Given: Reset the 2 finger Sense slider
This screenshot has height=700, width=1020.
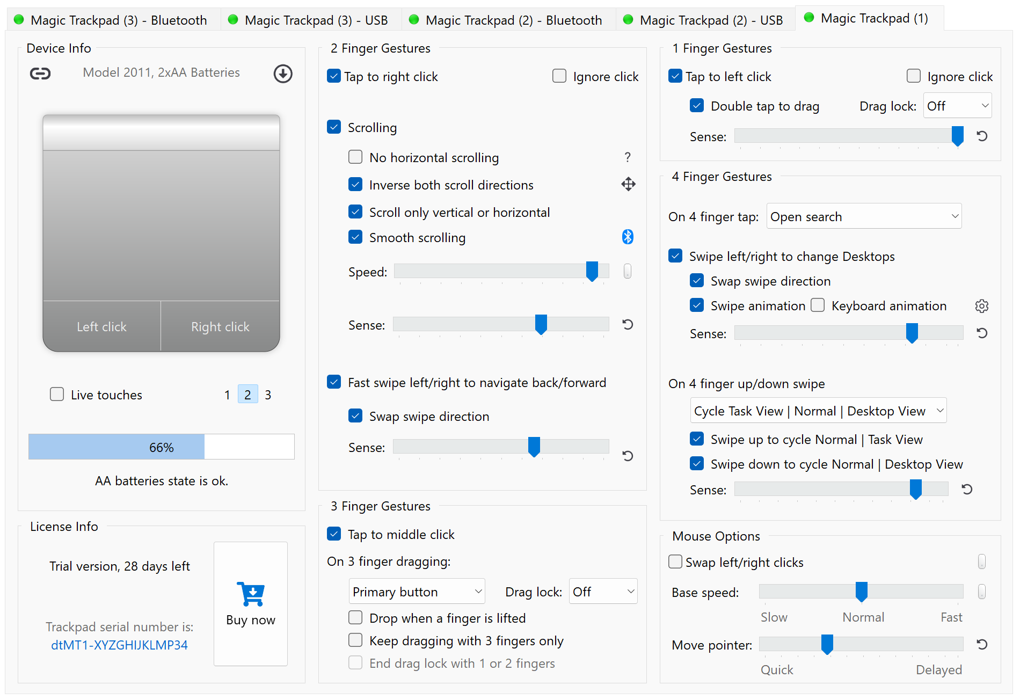Looking at the screenshot, I should [627, 325].
